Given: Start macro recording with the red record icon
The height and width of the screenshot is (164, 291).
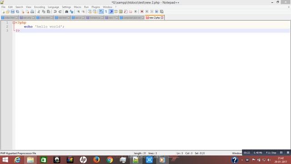Looking at the screenshot, I should pyautogui.click(x=142, y=11).
